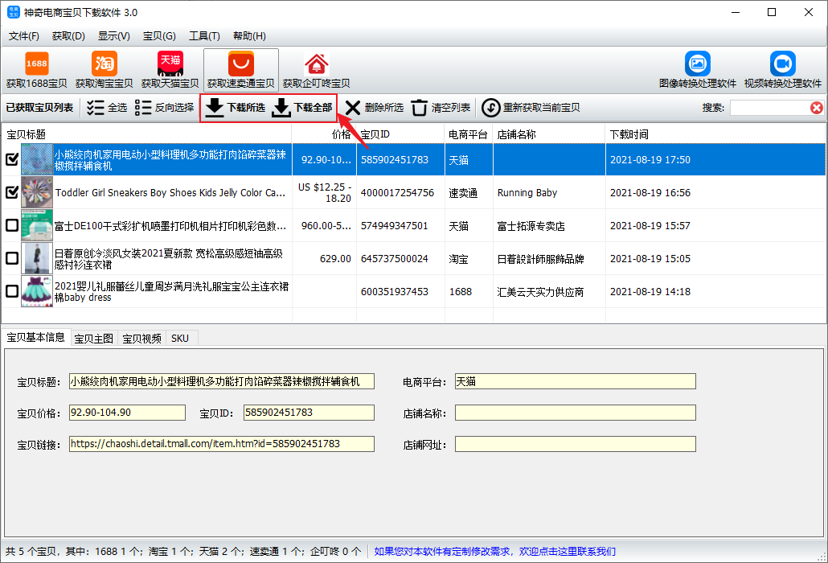Click the 小熊绞肉机 product thumbnail
Viewport: 828px width, 563px height.
pyautogui.click(x=37, y=159)
